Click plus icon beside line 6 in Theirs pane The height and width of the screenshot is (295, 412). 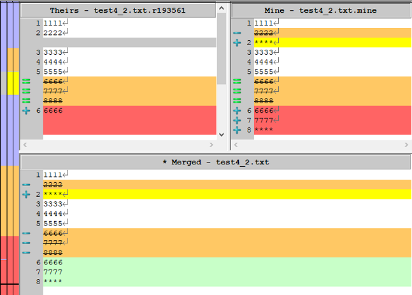(x=26, y=111)
